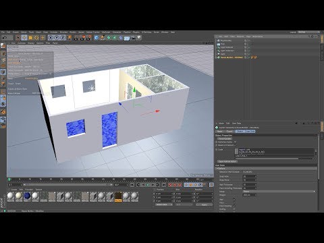The width and height of the screenshot is (324, 243).
Task: Toggle the X axis lock icon
Action: point(51,38)
